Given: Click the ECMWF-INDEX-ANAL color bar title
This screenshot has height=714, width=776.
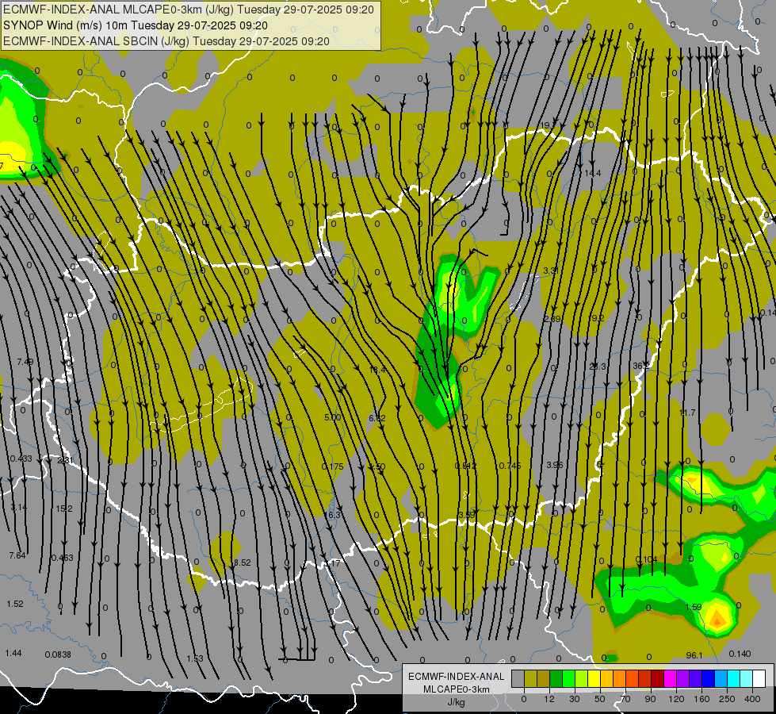Looking at the screenshot, I should pyautogui.click(x=457, y=677).
